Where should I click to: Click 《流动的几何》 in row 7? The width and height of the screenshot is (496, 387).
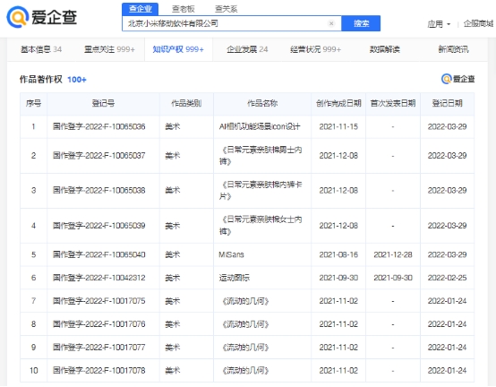245,301
